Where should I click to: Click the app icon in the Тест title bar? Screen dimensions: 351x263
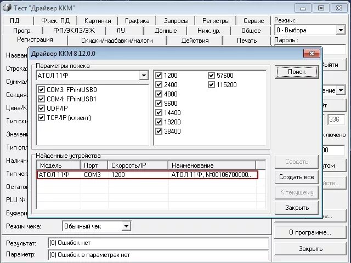[7, 8]
